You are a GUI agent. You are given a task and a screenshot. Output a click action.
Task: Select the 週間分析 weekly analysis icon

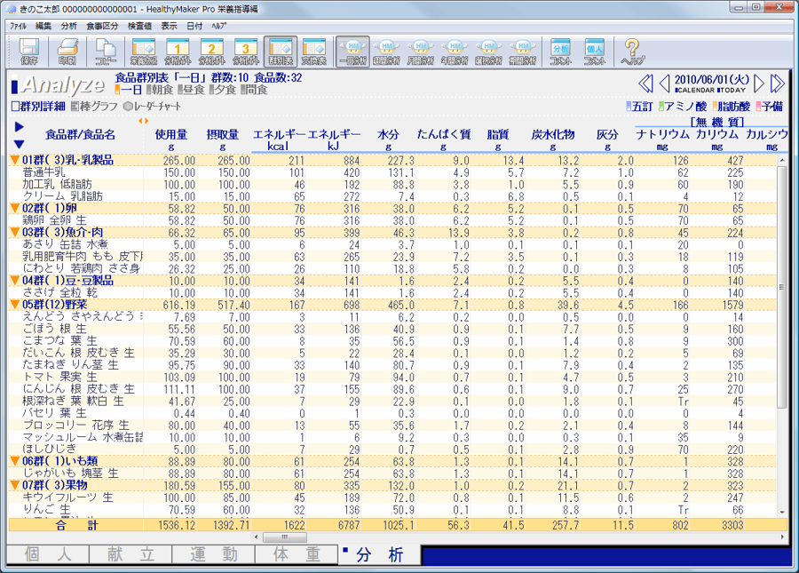[387, 52]
